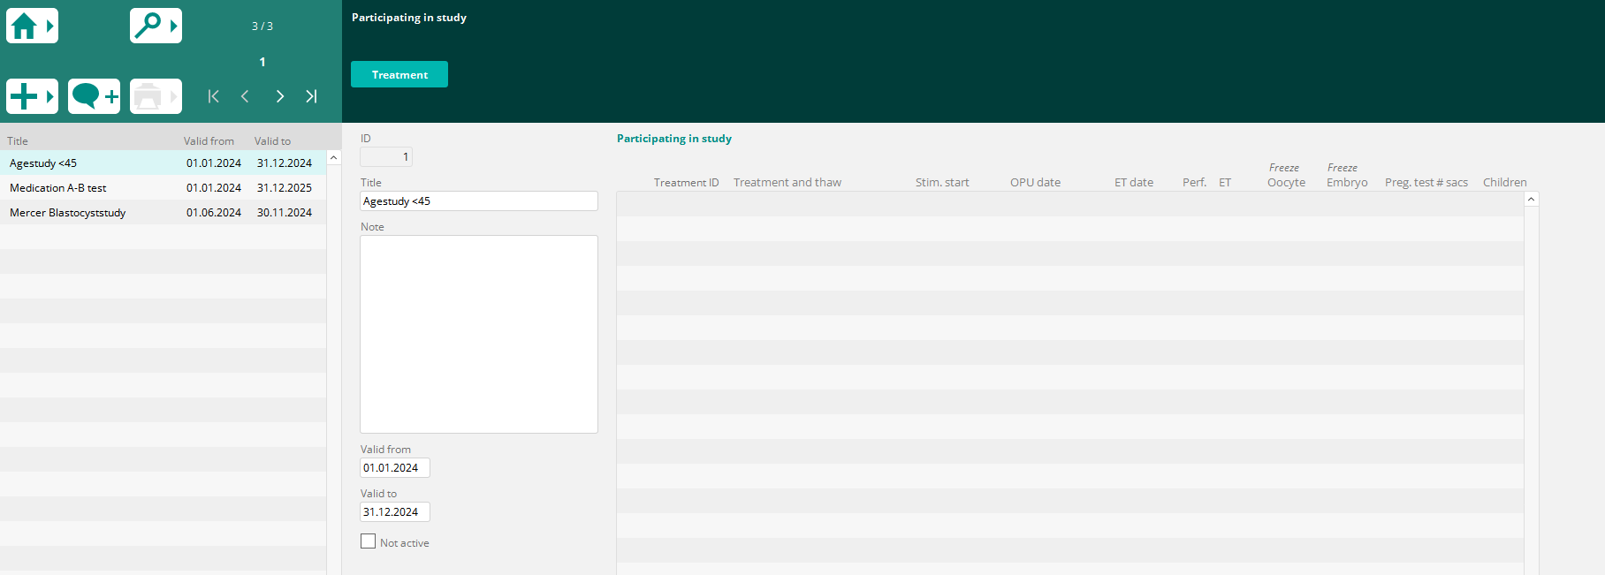The height and width of the screenshot is (575, 1605).
Task: Click 31.12.2025 in Medication A-B row
Action: click(285, 188)
